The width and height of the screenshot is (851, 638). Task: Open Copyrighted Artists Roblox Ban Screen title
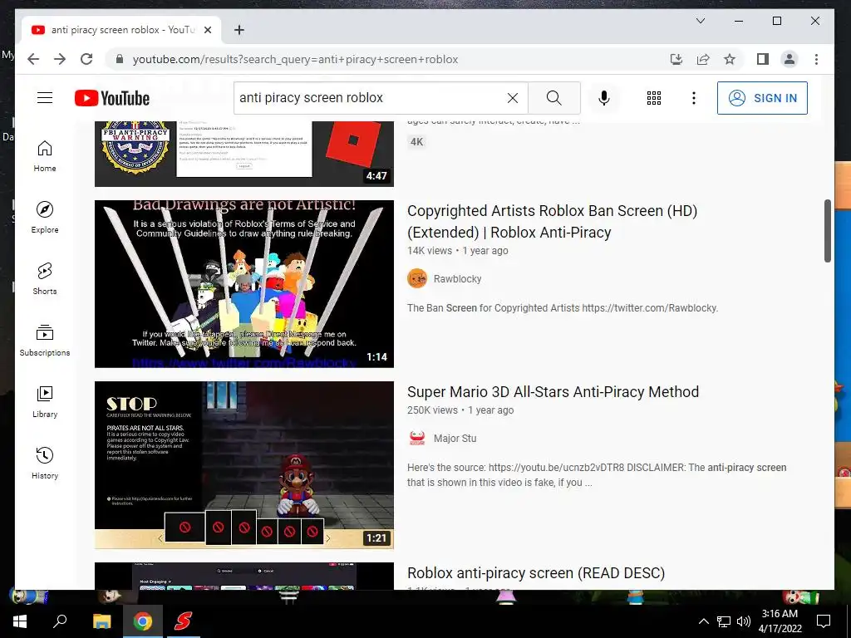click(x=552, y=221)
